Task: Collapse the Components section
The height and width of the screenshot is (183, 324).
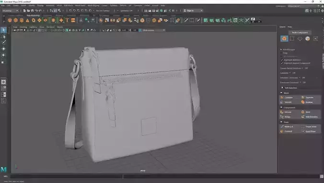Action: 281,108
